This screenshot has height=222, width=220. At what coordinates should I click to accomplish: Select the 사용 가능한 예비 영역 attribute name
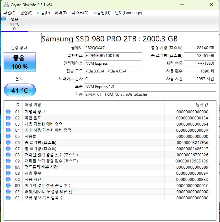[x=43, y=124]
